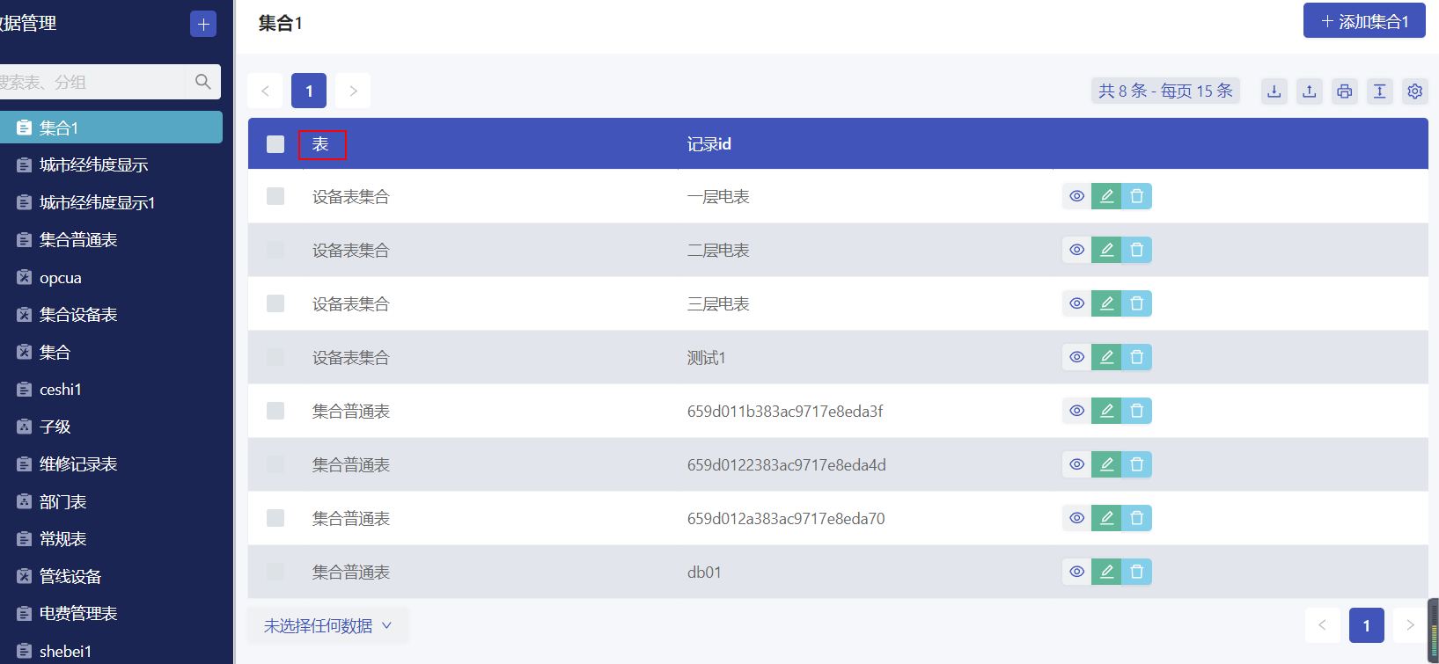Click the search magnifier icon

203,82
